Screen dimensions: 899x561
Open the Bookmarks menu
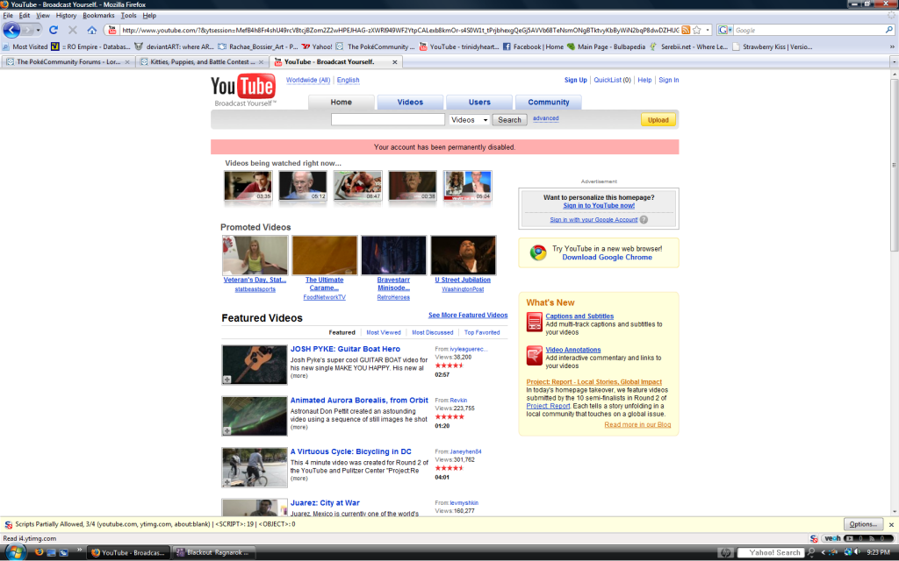(x=100, y=16)
